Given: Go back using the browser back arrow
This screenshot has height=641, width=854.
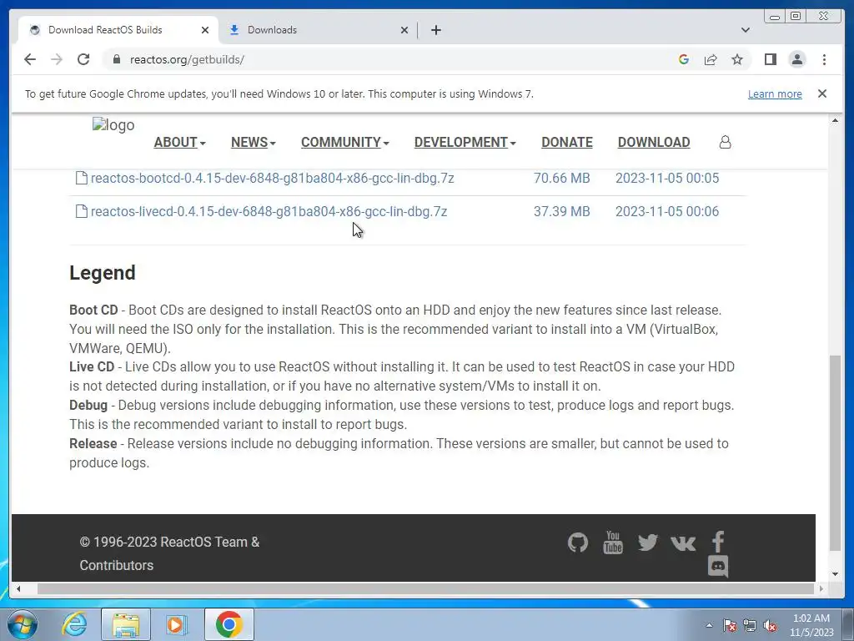Looking at the screenshot, I should click(30, 59).
